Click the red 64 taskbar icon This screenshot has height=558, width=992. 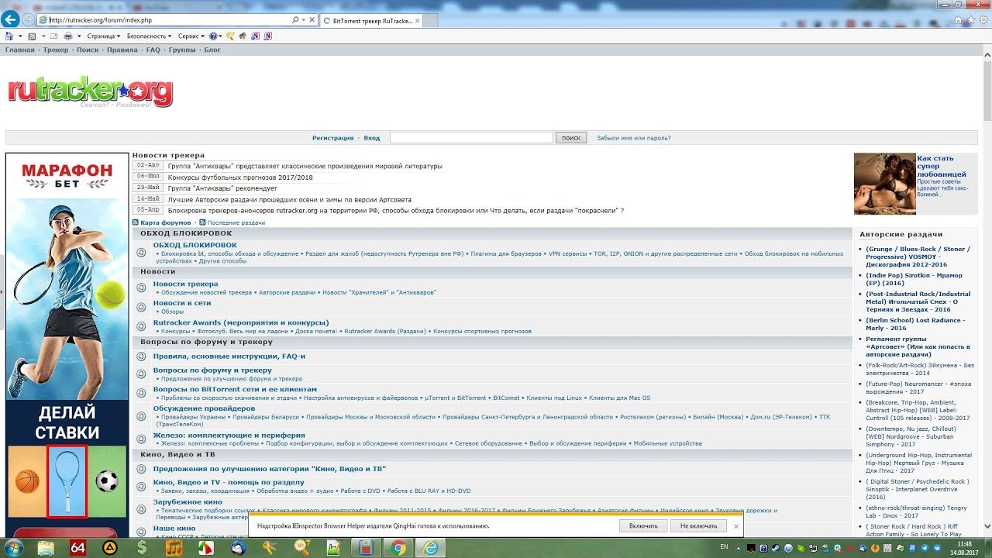(x=77, y=548)
